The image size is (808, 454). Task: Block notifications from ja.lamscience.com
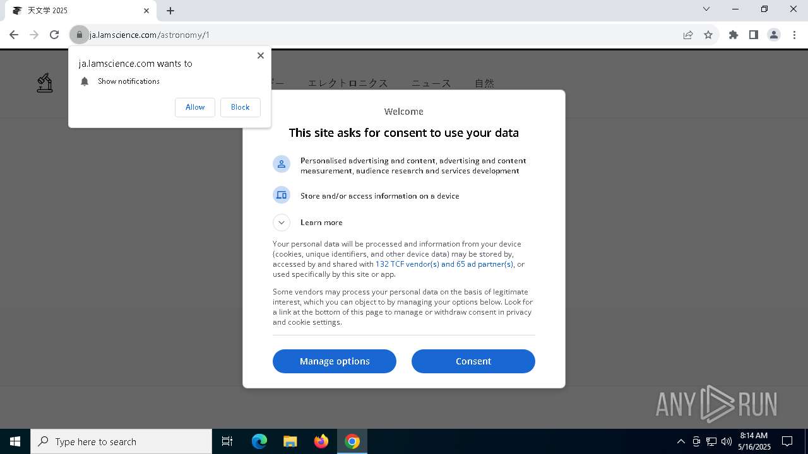[x=241, y=107]
